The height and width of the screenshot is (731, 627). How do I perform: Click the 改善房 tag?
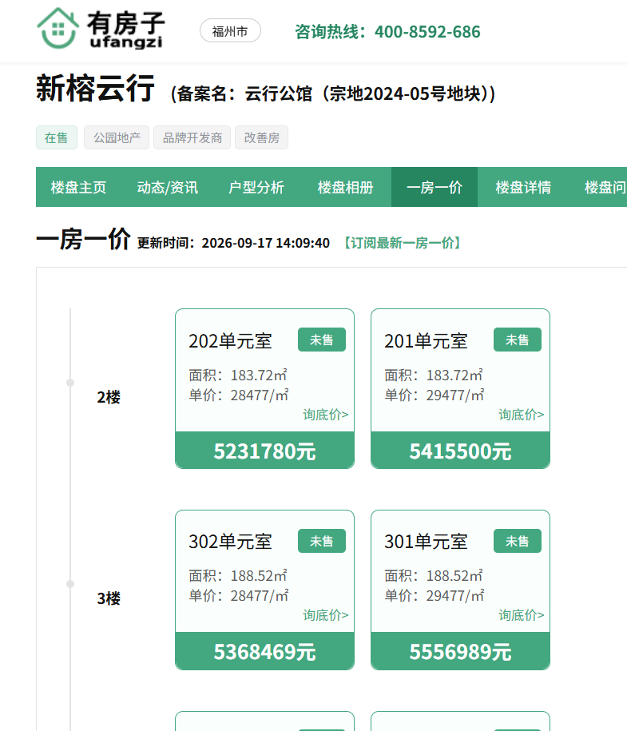pos(261,137)
